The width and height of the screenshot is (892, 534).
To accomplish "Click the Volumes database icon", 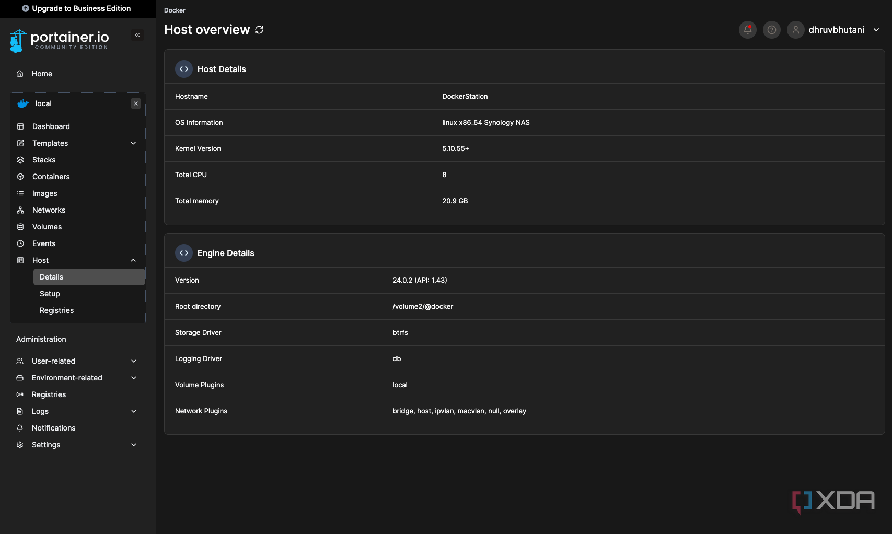I will click(20, 227).
